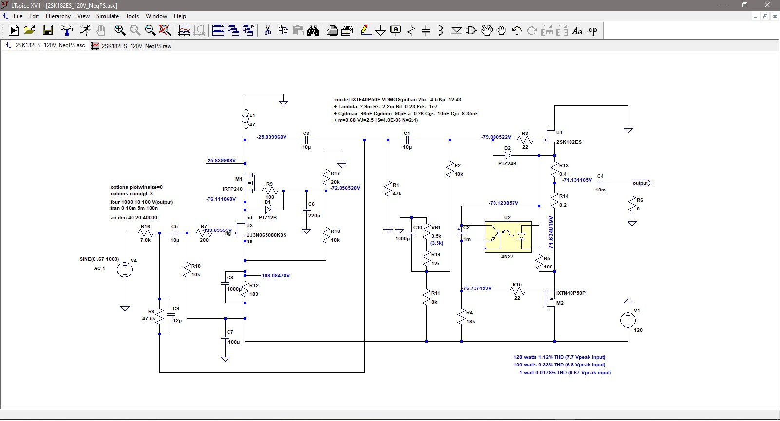The image size is (780, 421).
Task: Click Zoom Out magnifier with minus
Action: click(x=150, y=30)
